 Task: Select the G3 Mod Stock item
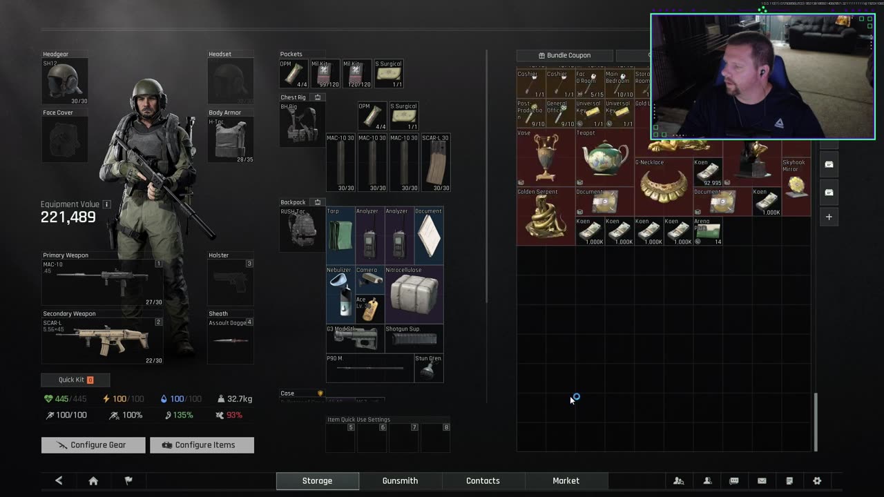(355, 338)
